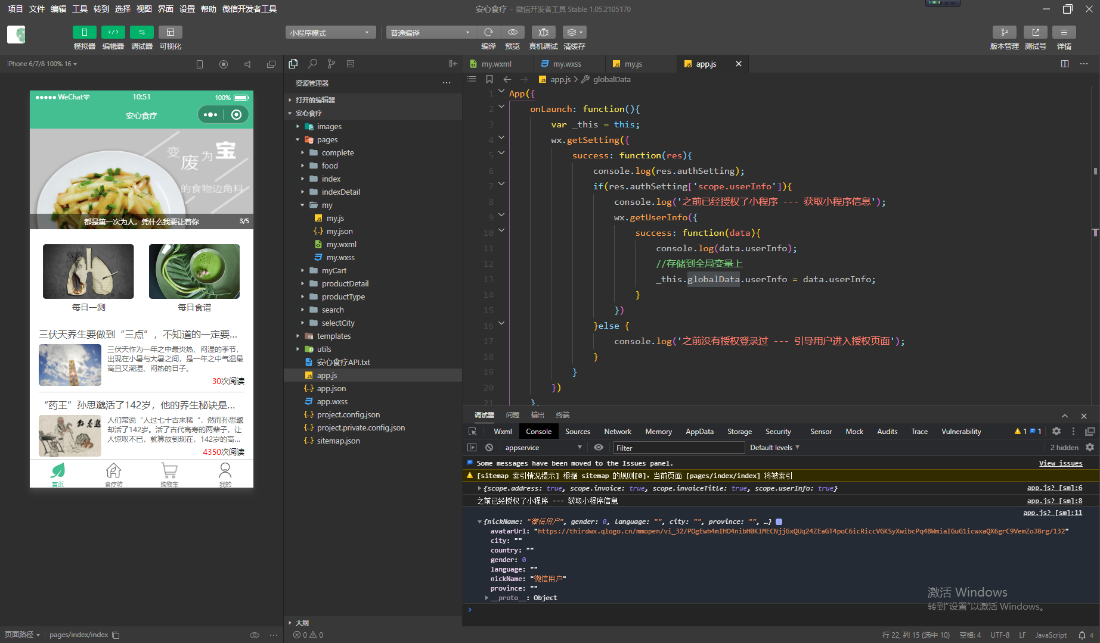
Task: Click the simulator record icon
Action: coord(224,64)
